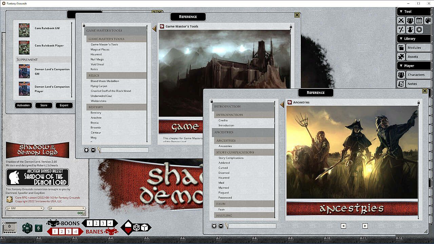Open the Cursed entry in Story Complications

point(223,168)
